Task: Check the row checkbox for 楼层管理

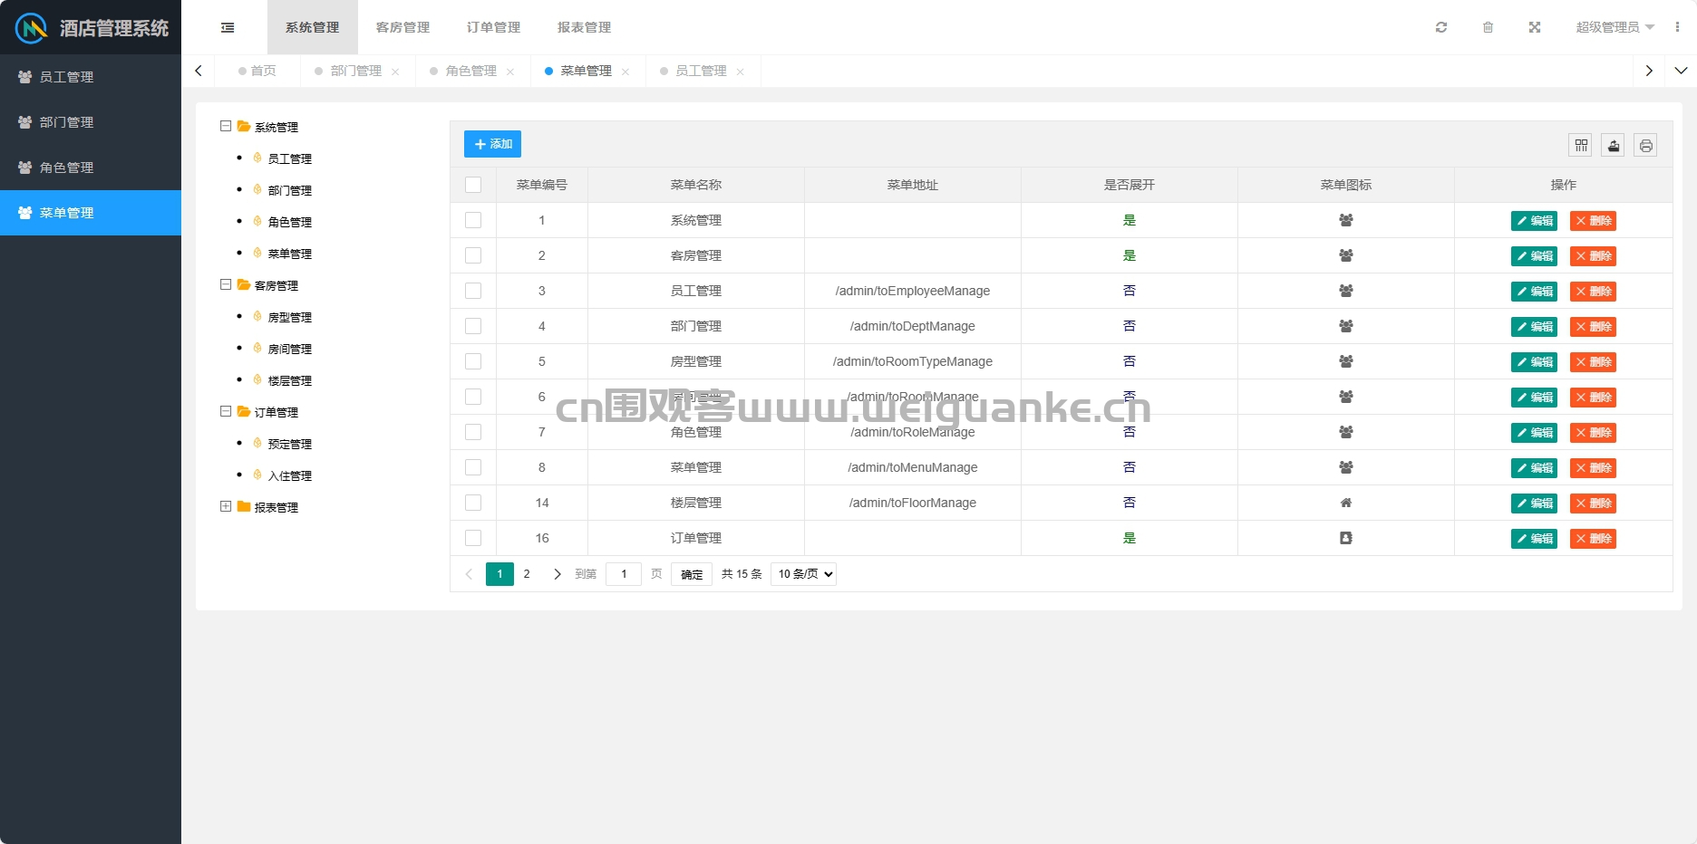Action: pyautogui.click(x=473, y=503)
